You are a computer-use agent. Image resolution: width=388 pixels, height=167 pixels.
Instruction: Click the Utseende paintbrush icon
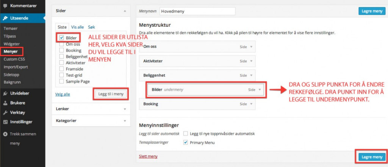[5, 18]
